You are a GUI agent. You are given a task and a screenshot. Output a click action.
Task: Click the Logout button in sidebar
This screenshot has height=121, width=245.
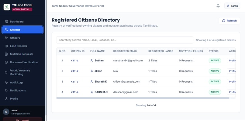coord(22,119)
